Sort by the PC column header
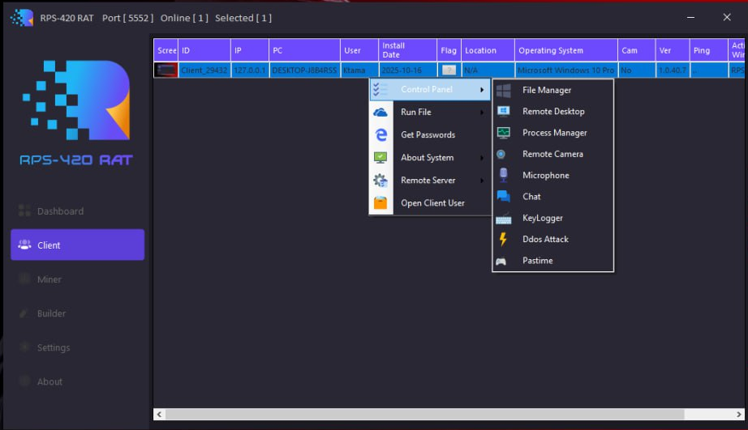Viewport: 748px width, 430px height. coord(304,50)
